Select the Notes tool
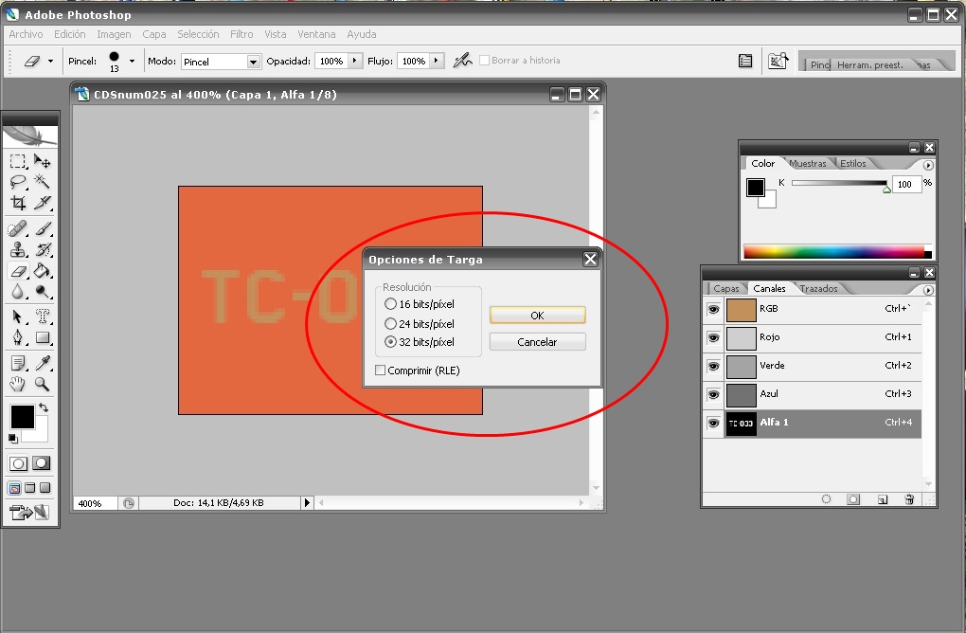The height and width of the screenshot is (633, 966). click(18, 363)
